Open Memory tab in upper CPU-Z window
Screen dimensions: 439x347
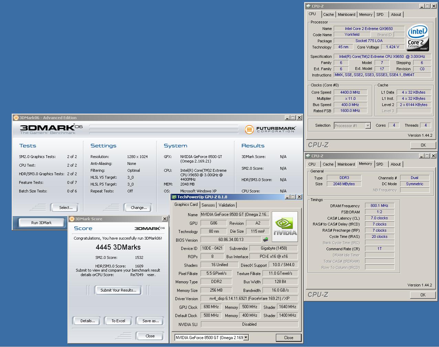(366, 14)
